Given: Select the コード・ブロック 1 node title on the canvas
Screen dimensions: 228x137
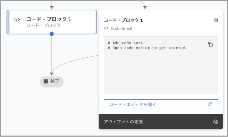Looking at the screenshot, I should tap(49, 19).
